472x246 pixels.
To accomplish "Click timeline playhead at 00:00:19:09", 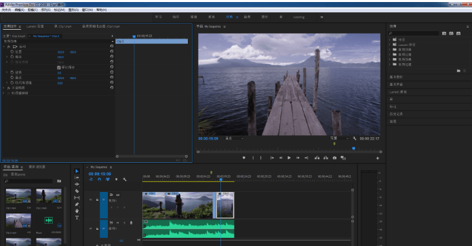I will coord(220,179).
